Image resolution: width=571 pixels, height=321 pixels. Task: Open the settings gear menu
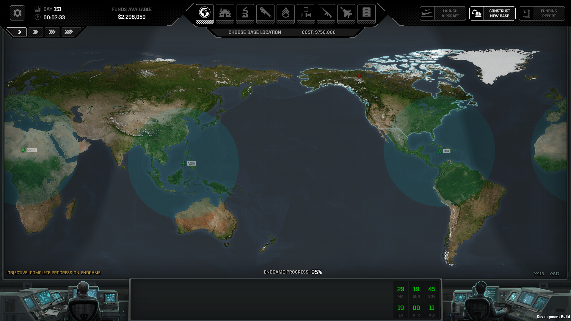[x=17, y=13]
